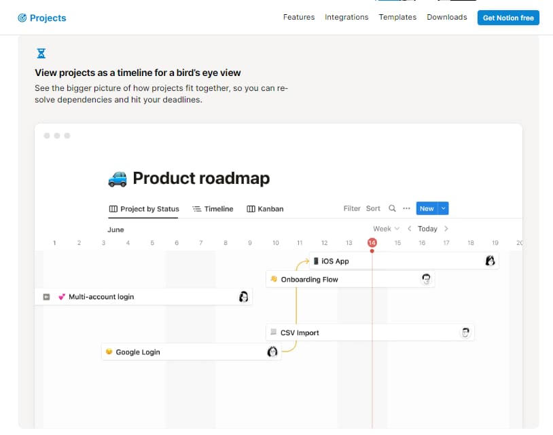Click the hourglass icon above the heading
Viewport: 553px width, 435px height.
pyautogui.click(x=41, y=52)
